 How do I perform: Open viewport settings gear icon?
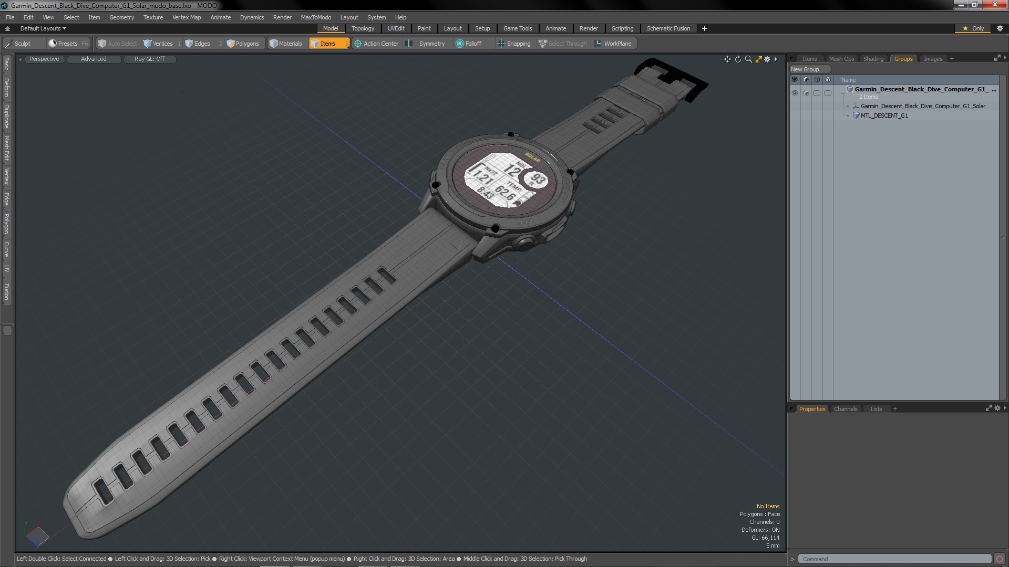[767, 59]
